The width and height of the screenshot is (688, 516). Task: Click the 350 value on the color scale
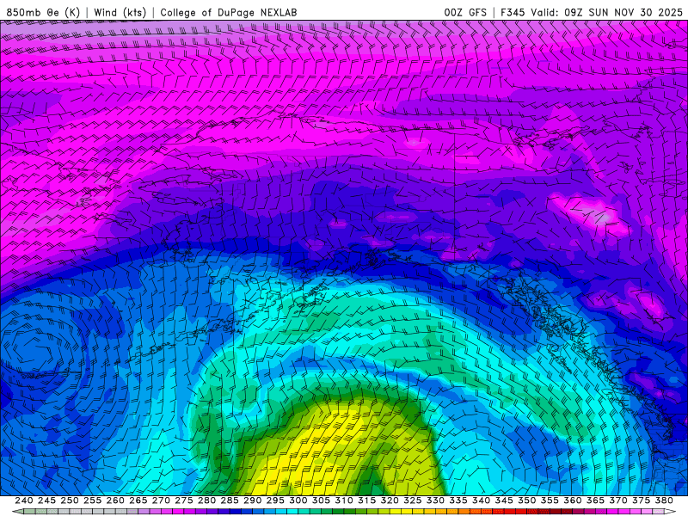pos(526,501)
